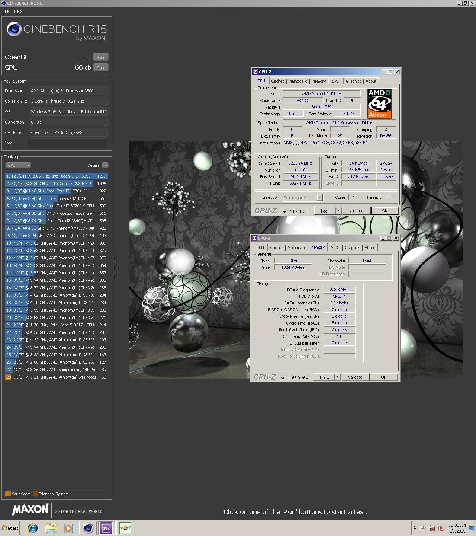Click the volume speaker tray icon
The image size is (476, 536).
pyautogui.click(x=441, y=528)
